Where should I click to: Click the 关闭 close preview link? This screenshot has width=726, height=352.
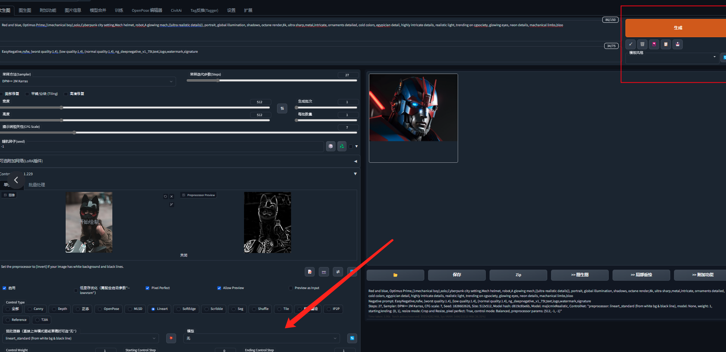(x=184, y=255)
